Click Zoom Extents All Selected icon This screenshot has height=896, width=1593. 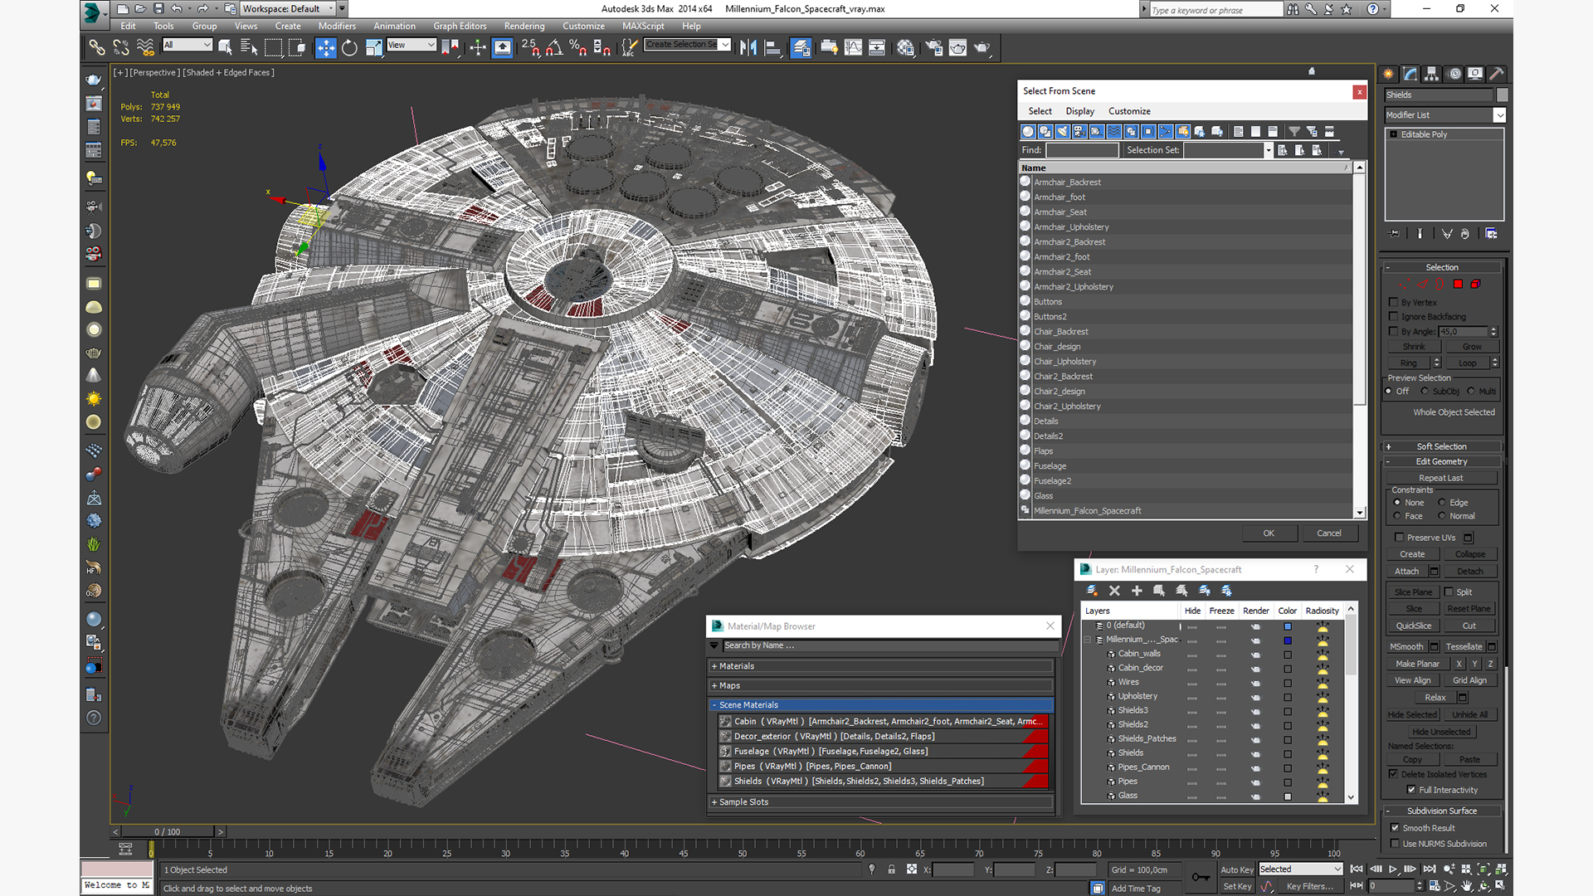[1501, 869]
